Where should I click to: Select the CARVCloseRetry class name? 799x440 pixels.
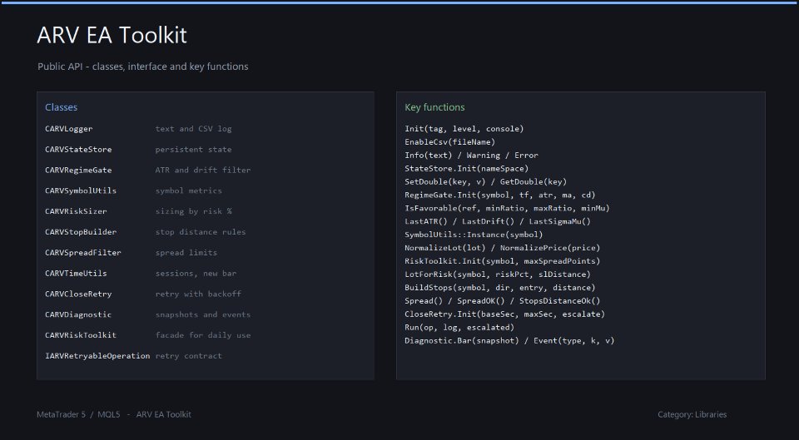[78, 294]
